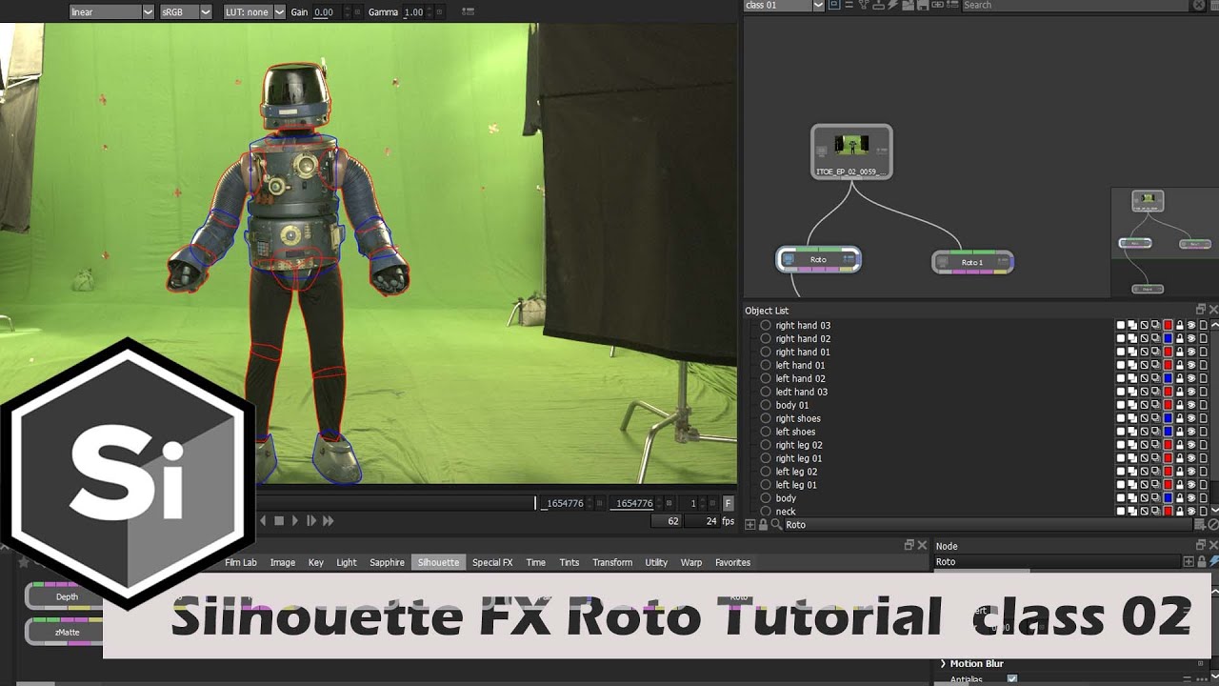Hide the body 01 shape via eye icon
The width and height of the screenshot is (1219, 686).
click(1191, 405)
